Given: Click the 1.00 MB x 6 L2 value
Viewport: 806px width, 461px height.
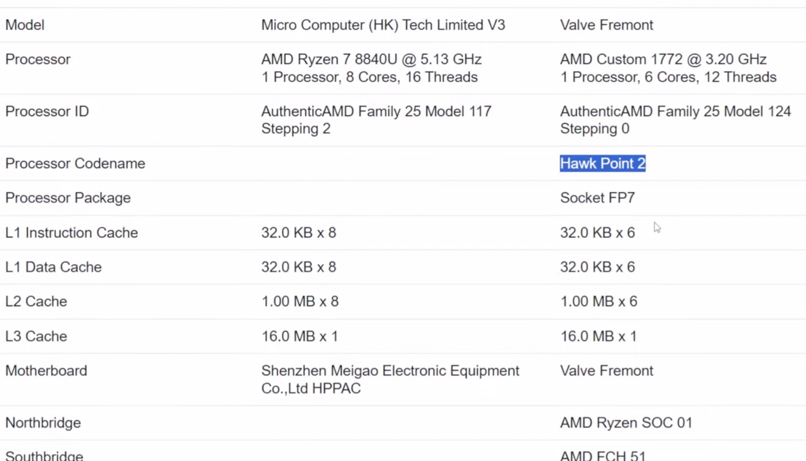Looking at the screenshot, I should [x=598, y=301].
